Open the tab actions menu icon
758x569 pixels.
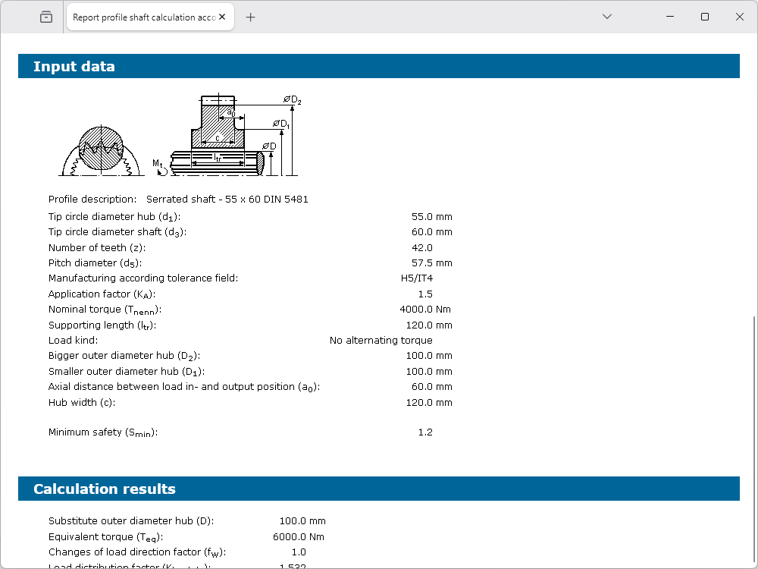pyautogui.click(x=46, y=17)
